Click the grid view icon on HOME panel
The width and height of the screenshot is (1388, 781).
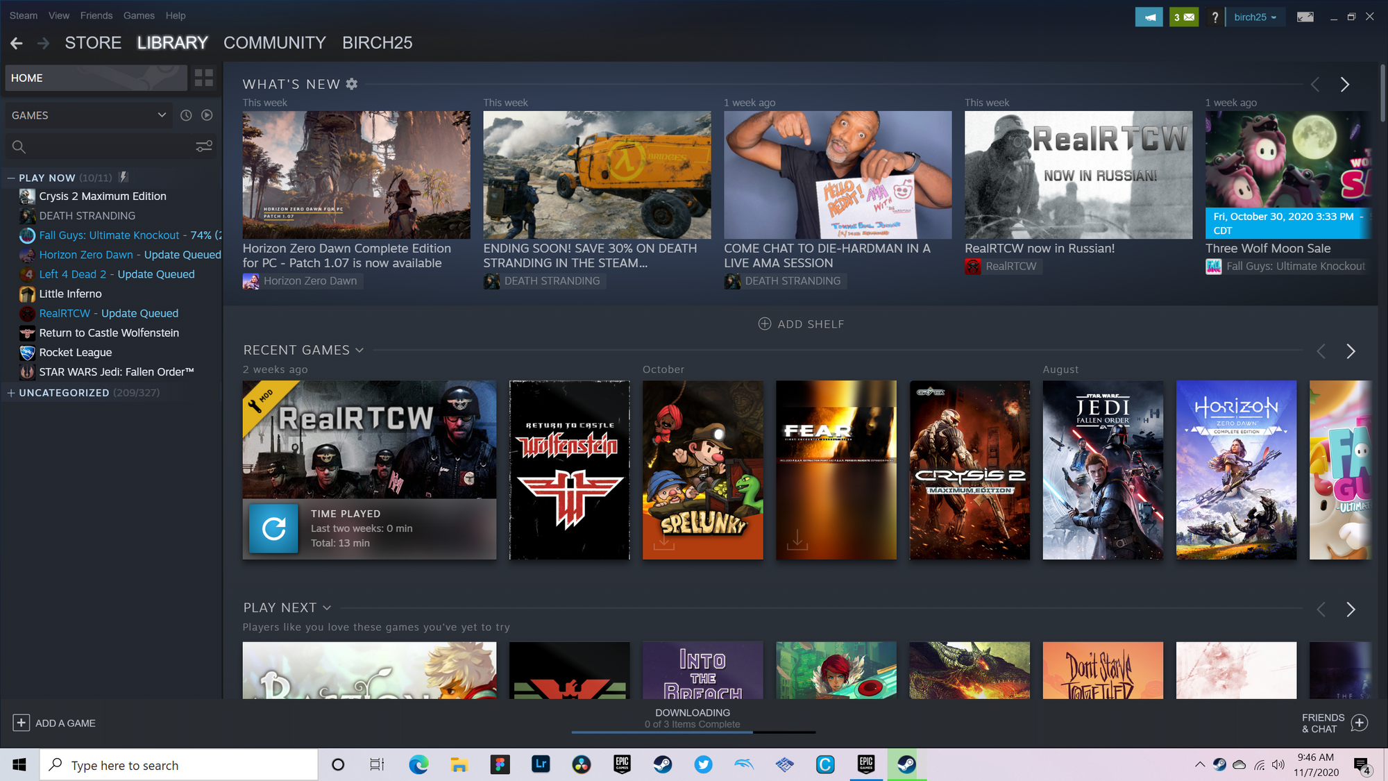point(205,77)
